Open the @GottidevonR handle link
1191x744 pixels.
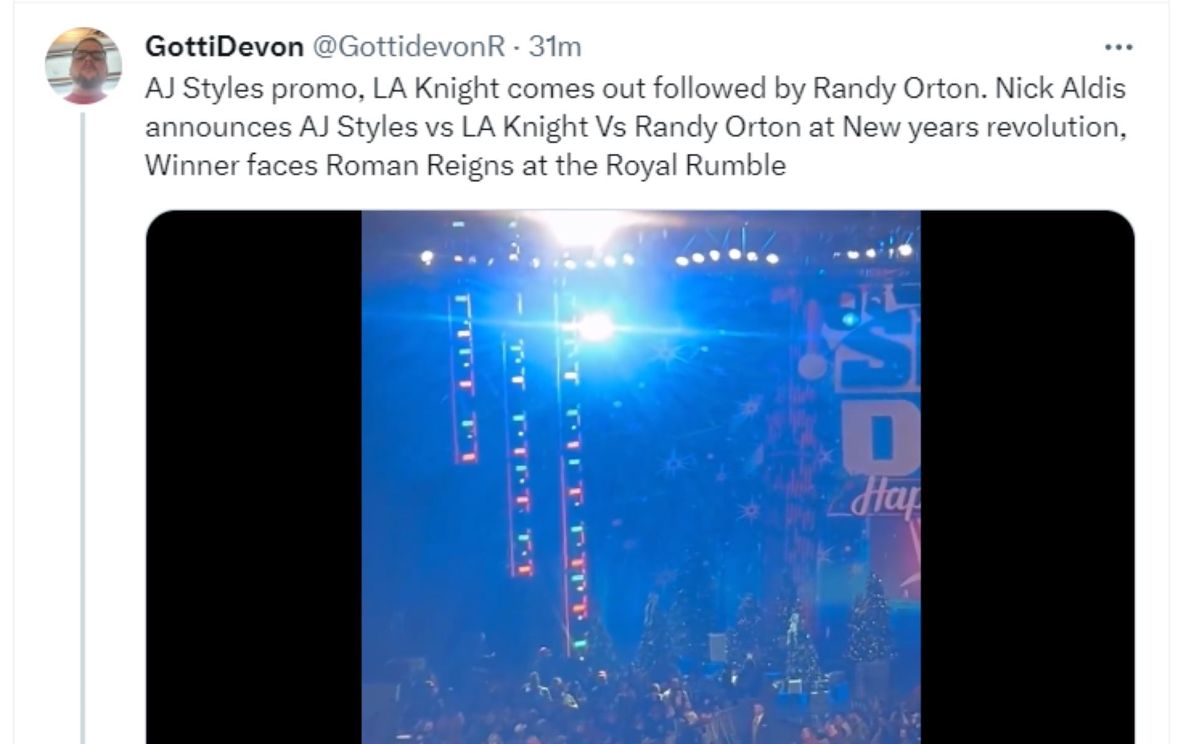[408, 46]
